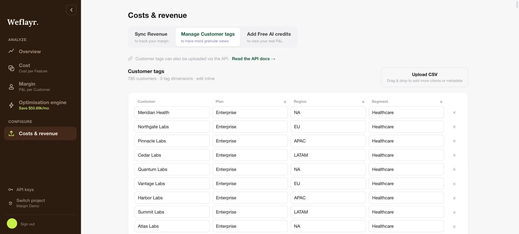
Task: Edit Northgate Labs' Region EU field
Action: [328, 127]
